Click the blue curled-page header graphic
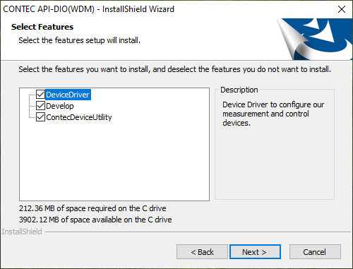 pyautogui.click(x=314, y=39)
